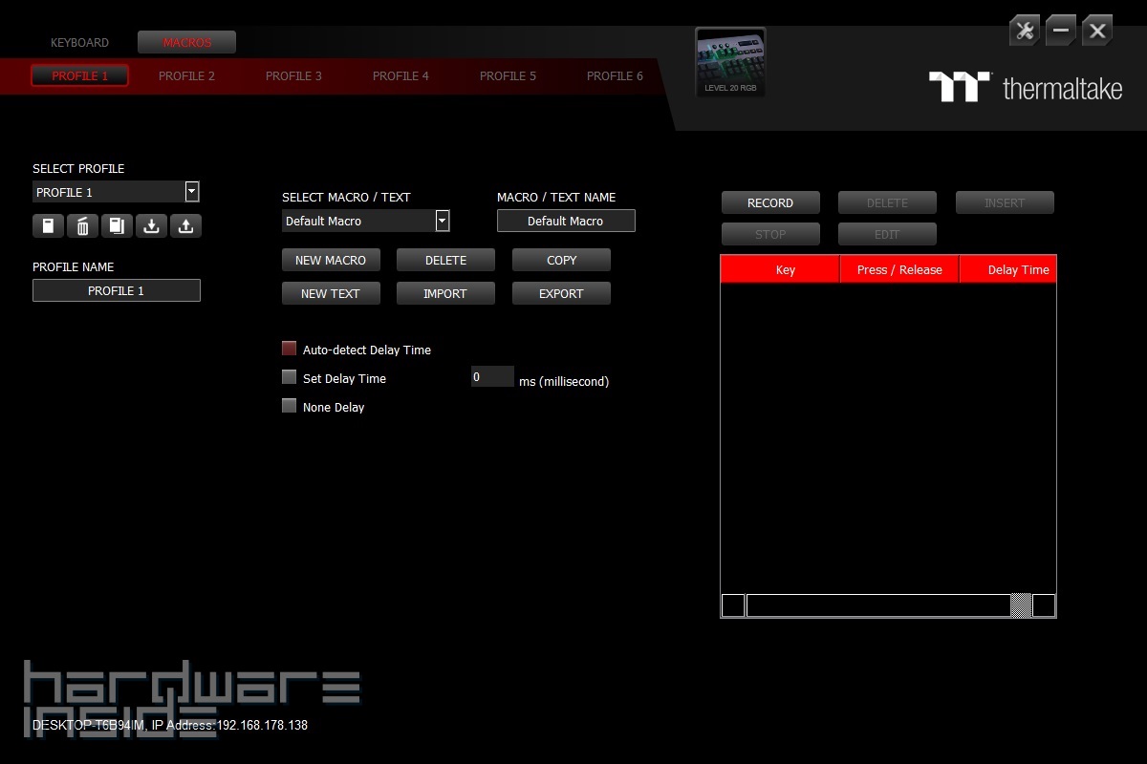Close the Thermaltake software window
The height and width of the screenshot is (764, 1147).
pyautogui.click(x=1097, y=31)
